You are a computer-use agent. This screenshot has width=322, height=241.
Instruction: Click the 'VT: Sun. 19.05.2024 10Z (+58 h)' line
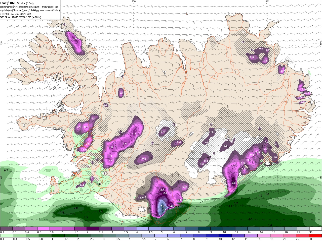pyautogui.click(x=21, y=17)
